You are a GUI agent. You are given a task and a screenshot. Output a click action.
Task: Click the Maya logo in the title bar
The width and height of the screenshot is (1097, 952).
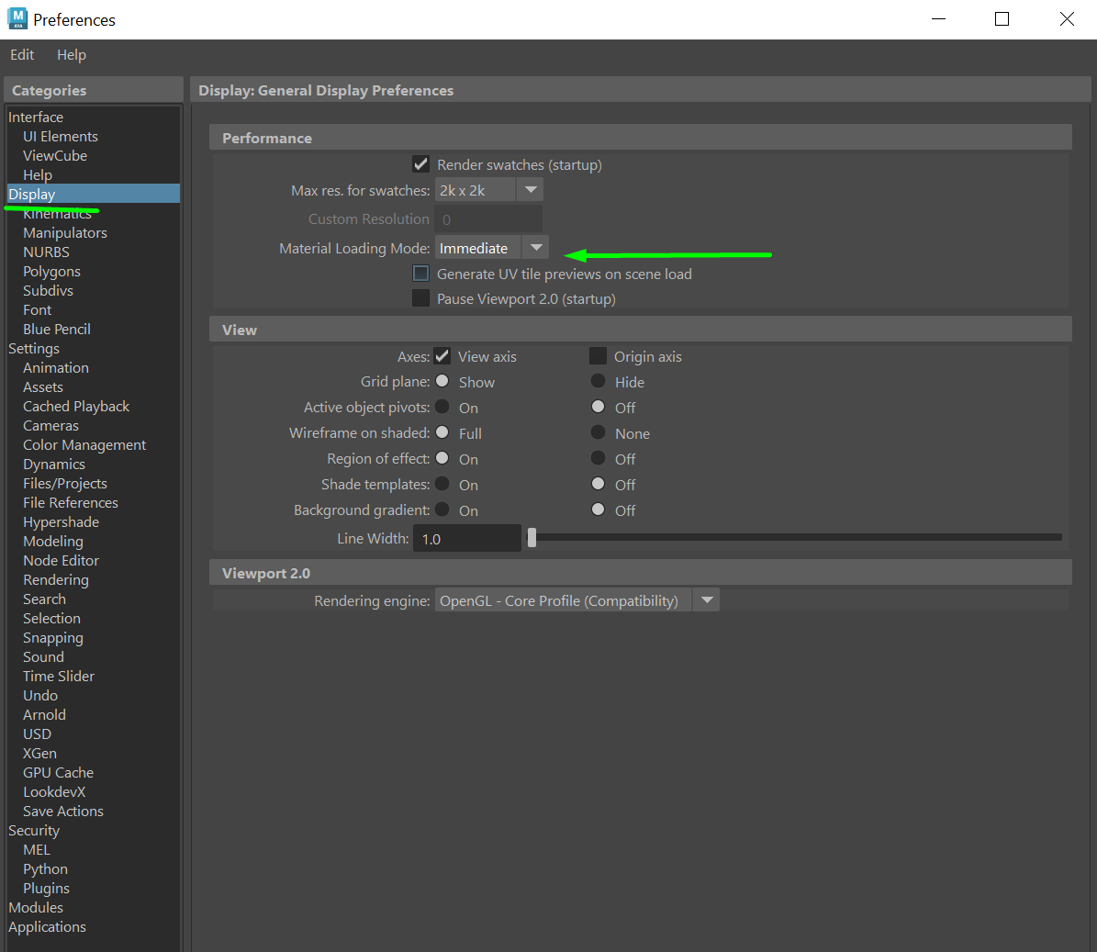coord(19,18)
